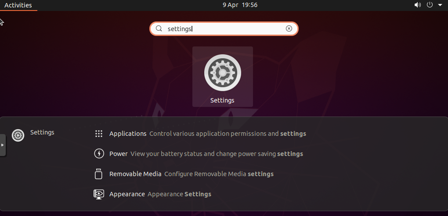Image resolution: width=448 pixels, height=216 pixels.
Task: Open Removable Media settings result
Action: (184, 174)
